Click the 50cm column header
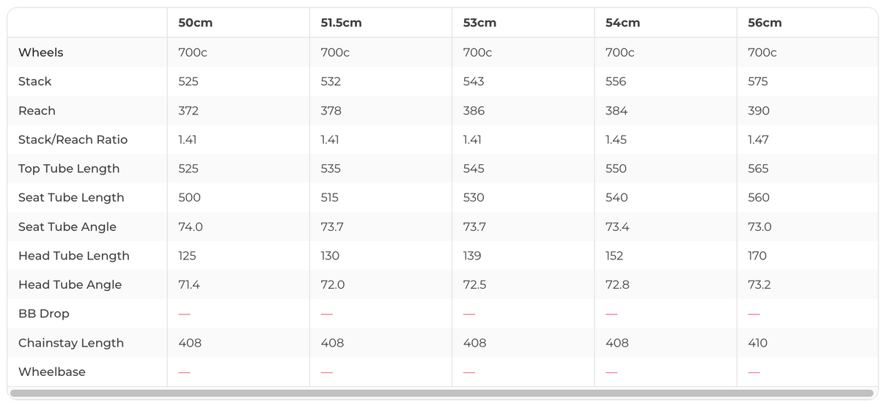 tap(195, 23)
